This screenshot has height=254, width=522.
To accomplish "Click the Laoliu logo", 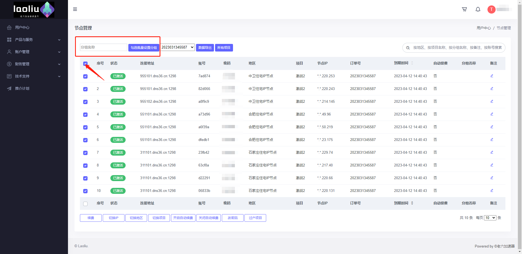I will [x=34, y=9].
